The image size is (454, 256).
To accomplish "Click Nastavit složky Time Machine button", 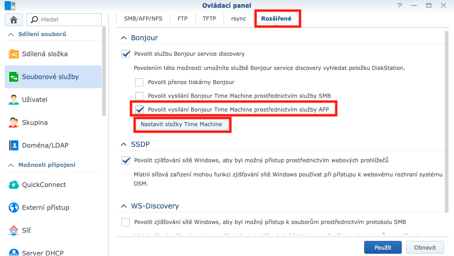I will (181, 124).
